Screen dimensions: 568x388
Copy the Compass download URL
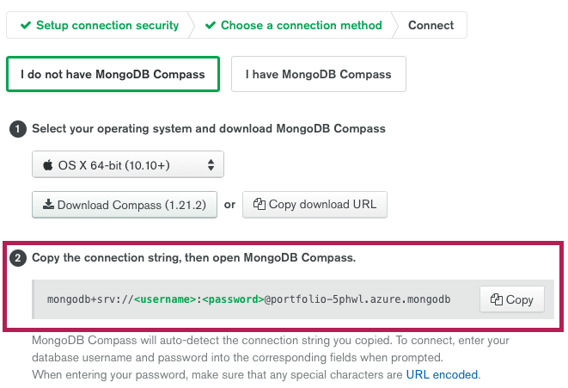tap(315, 205)
